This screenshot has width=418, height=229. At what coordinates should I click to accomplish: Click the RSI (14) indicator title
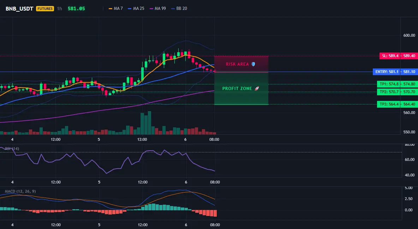tap(12, 149)
